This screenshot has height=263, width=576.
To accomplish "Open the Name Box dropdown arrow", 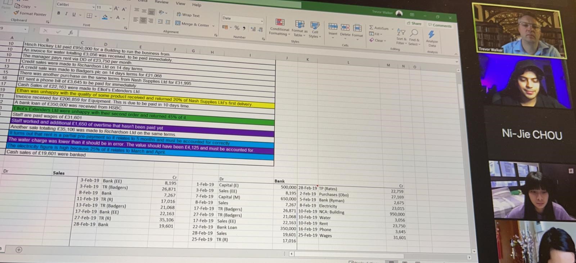I will 25,29.
